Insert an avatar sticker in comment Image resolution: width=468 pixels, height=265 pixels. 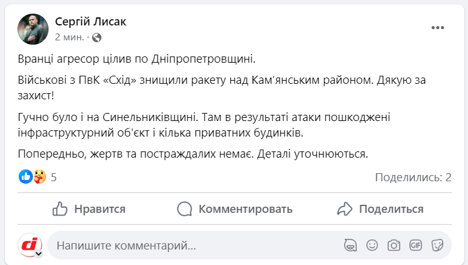pos(351,245)
